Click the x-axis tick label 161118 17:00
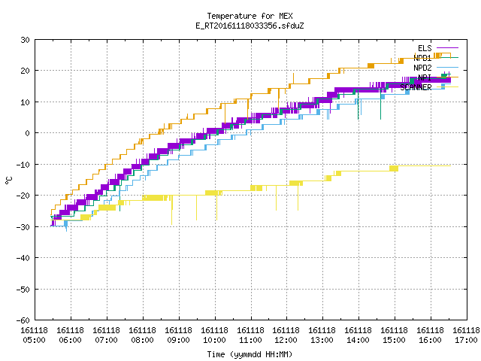This screenshot has width=481, height=361. tap(466, 335)
